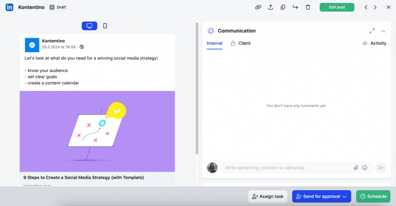Click the Kontentino page name in post
This screenshot has width=396, height=206.
point(53,41)
